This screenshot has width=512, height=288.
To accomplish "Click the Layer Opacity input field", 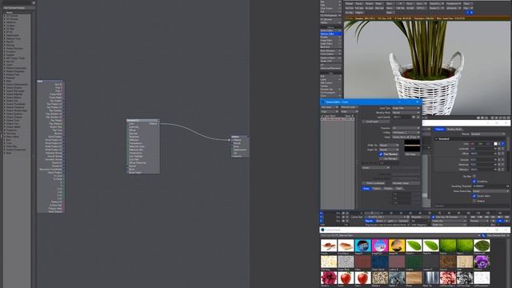I will click(402, 117).
